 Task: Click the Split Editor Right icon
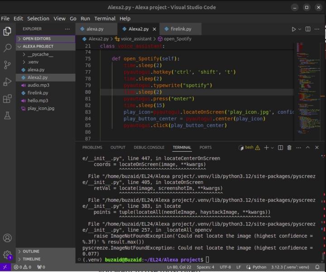pyautogui.click(x=308, y=29)
